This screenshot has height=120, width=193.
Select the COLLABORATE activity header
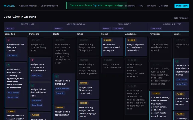point(124,24)
